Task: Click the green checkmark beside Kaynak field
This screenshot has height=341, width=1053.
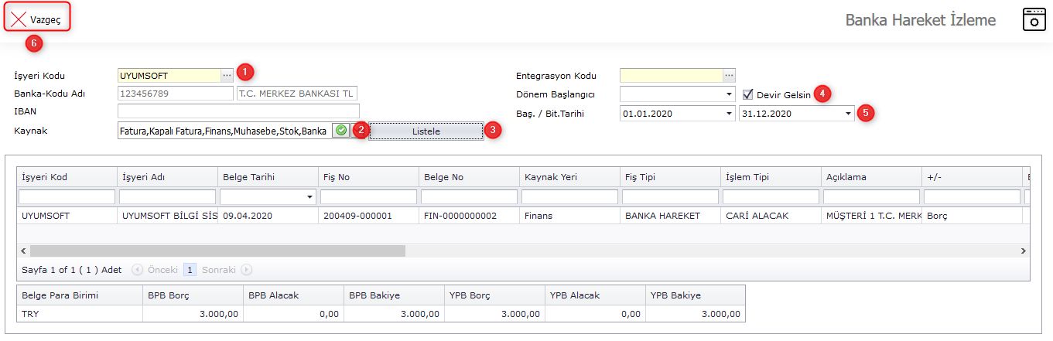Action: click(340, 131)
